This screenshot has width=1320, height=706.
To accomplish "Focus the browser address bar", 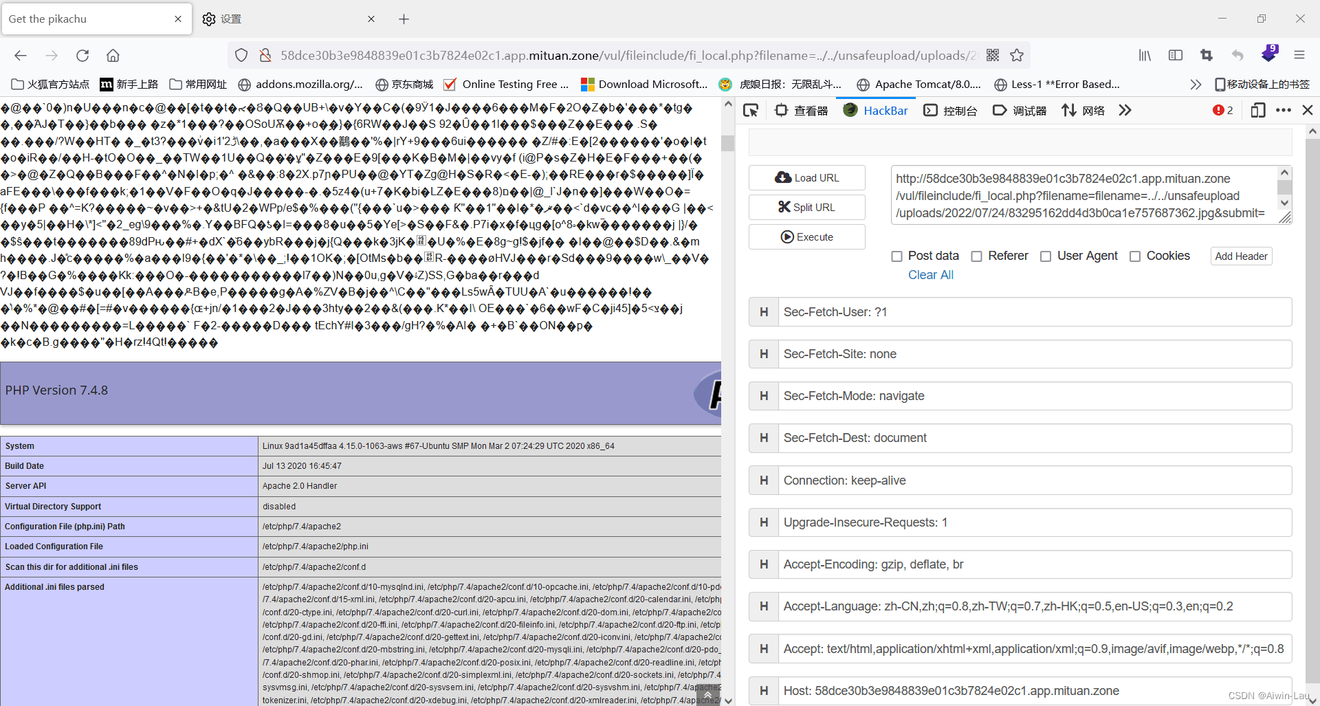I will (x=627, y=56).
